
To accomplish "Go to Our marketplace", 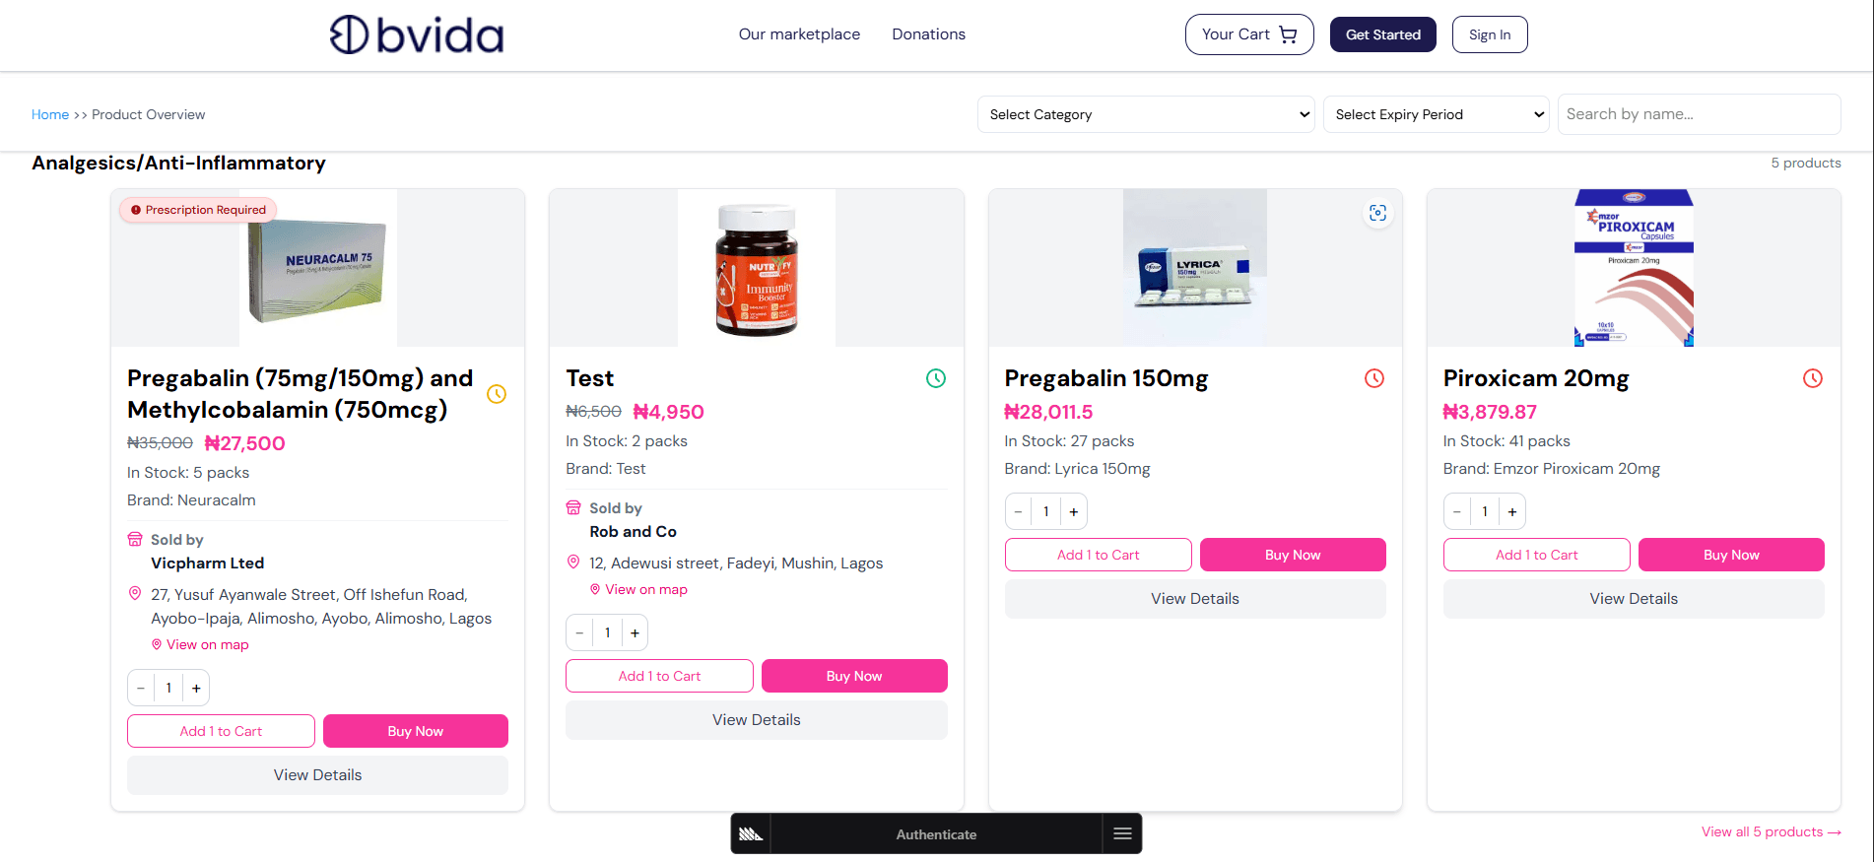I will [x=799, y=34].
